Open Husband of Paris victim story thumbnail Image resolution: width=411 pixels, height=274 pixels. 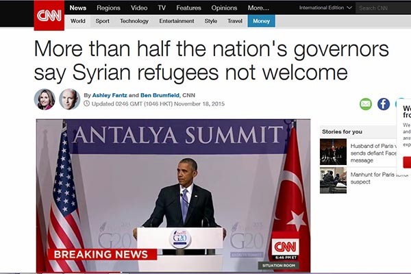click(x=333, y=152)
